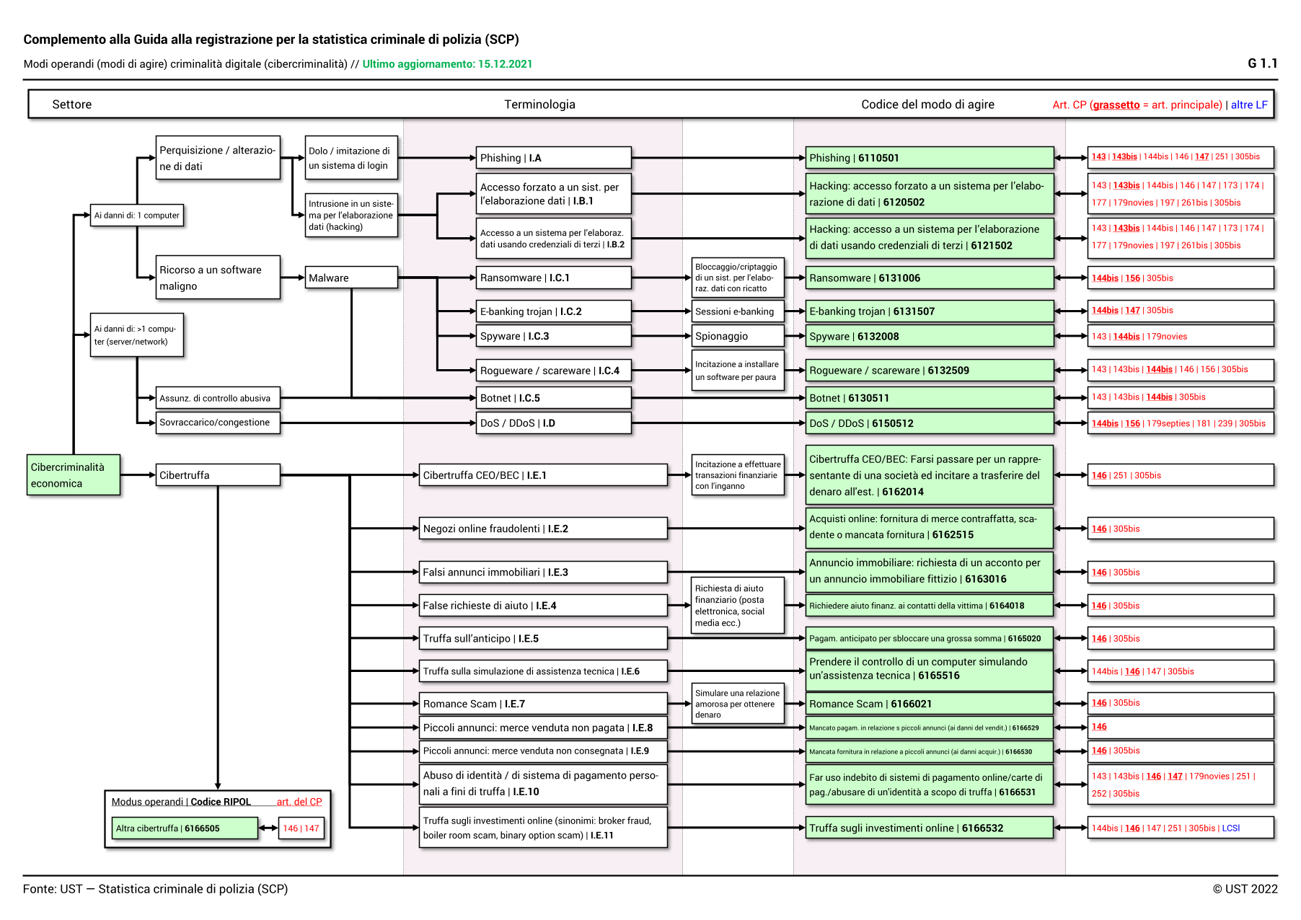Select the Malware node box
Image resolution: width=1301 pixels, height=920 pixels.
[x=351, y=278]
